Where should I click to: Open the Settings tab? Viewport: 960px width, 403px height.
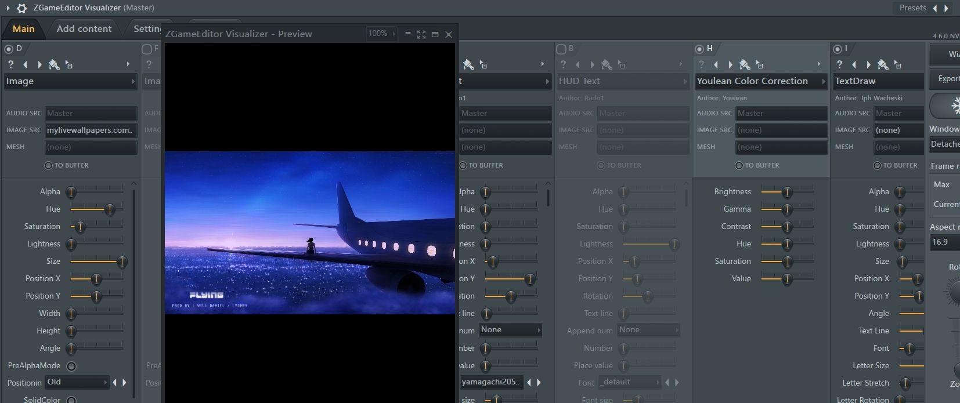pyautogui.click(x=147, y=28)
